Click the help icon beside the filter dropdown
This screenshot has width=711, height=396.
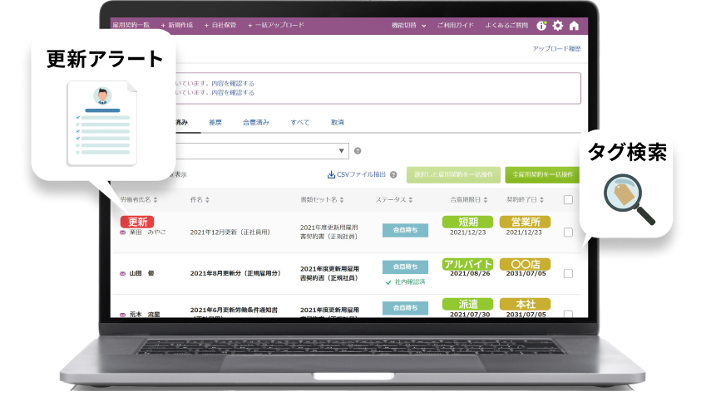coord(358,151)
